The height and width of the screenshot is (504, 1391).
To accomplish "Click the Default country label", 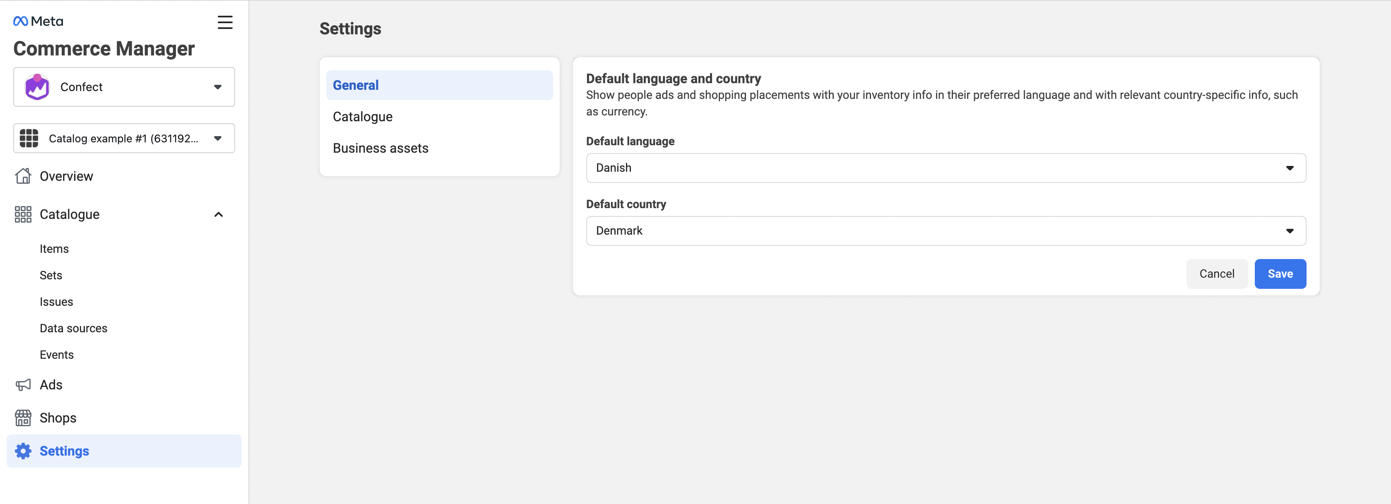I will (x=626, y=204).
